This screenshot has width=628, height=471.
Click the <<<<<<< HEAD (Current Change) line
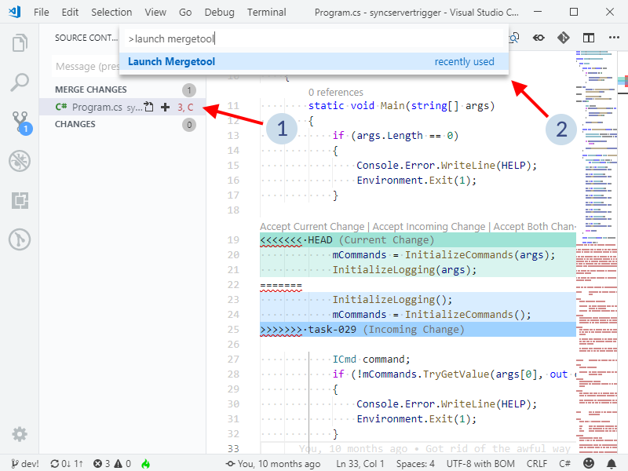418,240
